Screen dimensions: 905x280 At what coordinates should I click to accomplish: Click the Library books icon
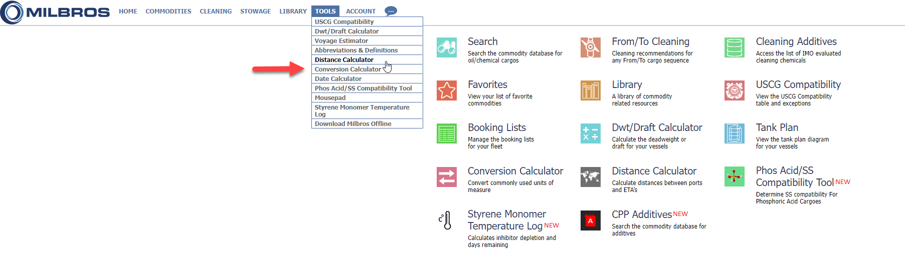(x=590, y=90)
